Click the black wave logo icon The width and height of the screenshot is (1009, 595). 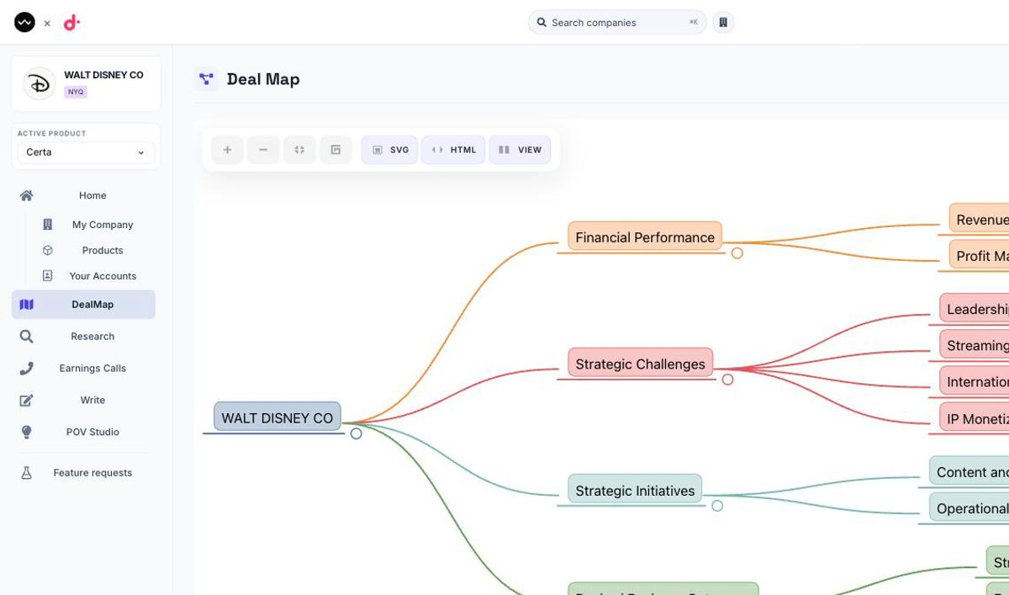pos(24,23)
